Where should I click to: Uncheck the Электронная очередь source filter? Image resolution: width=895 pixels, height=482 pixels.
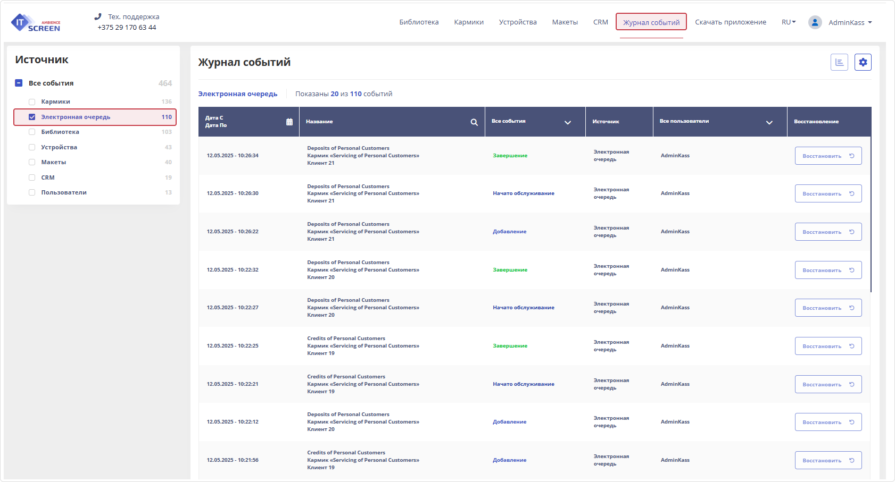[32, 117]
